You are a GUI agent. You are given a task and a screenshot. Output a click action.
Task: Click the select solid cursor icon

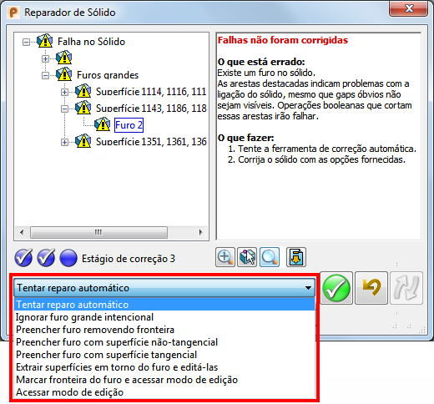coord(247,257)
